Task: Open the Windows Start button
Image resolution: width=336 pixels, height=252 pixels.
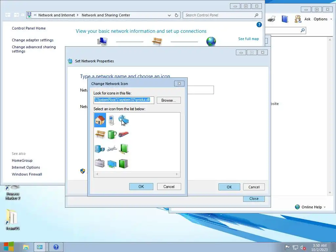Action: click(9, 247)
